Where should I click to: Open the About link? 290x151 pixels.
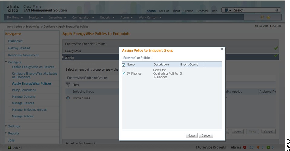coord(176,11)
